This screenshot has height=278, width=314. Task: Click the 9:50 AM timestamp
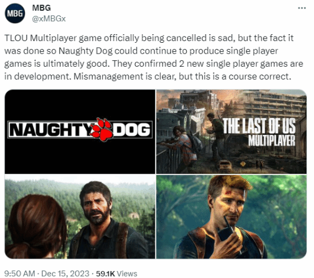point(19,273)
